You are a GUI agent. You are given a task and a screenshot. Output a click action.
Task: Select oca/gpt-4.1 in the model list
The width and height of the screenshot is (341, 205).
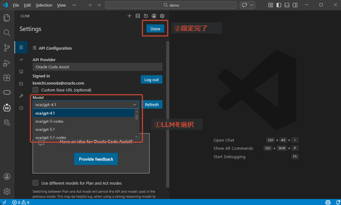[x=84, y=113]
